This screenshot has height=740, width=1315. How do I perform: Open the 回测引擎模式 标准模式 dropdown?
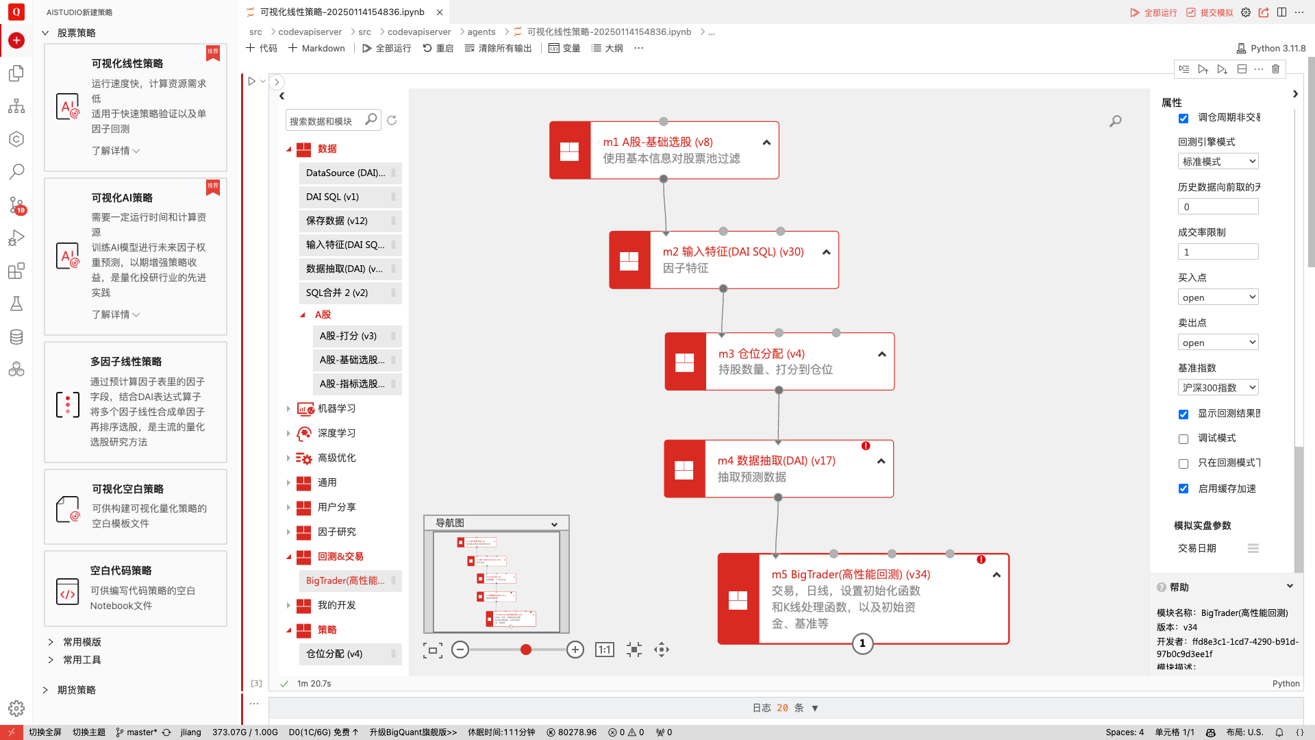[x=1218, y=162]
